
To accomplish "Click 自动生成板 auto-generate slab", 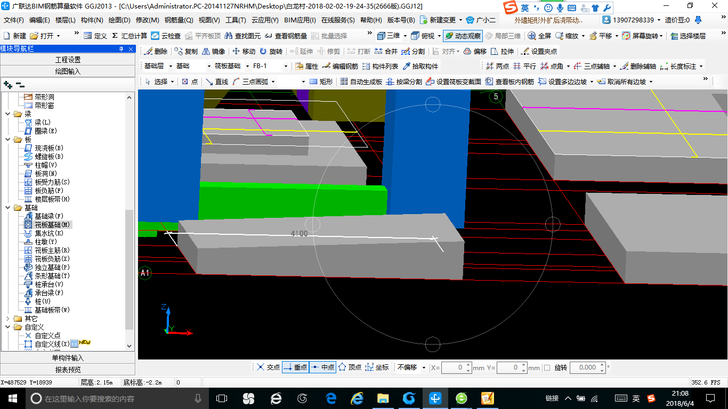I will coord(361,81).
